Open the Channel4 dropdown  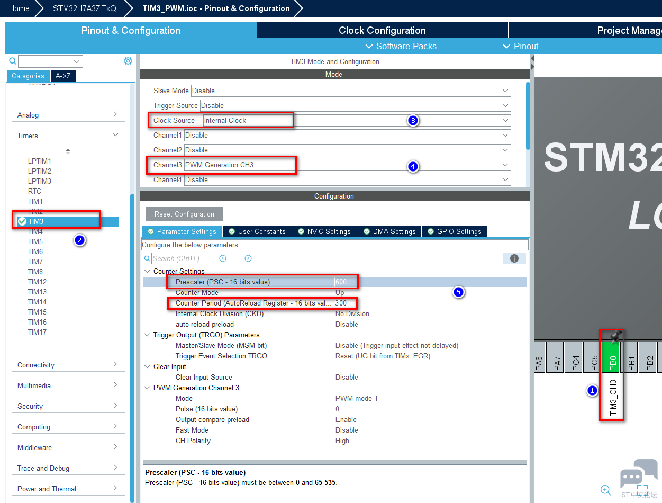coord(348,179)
